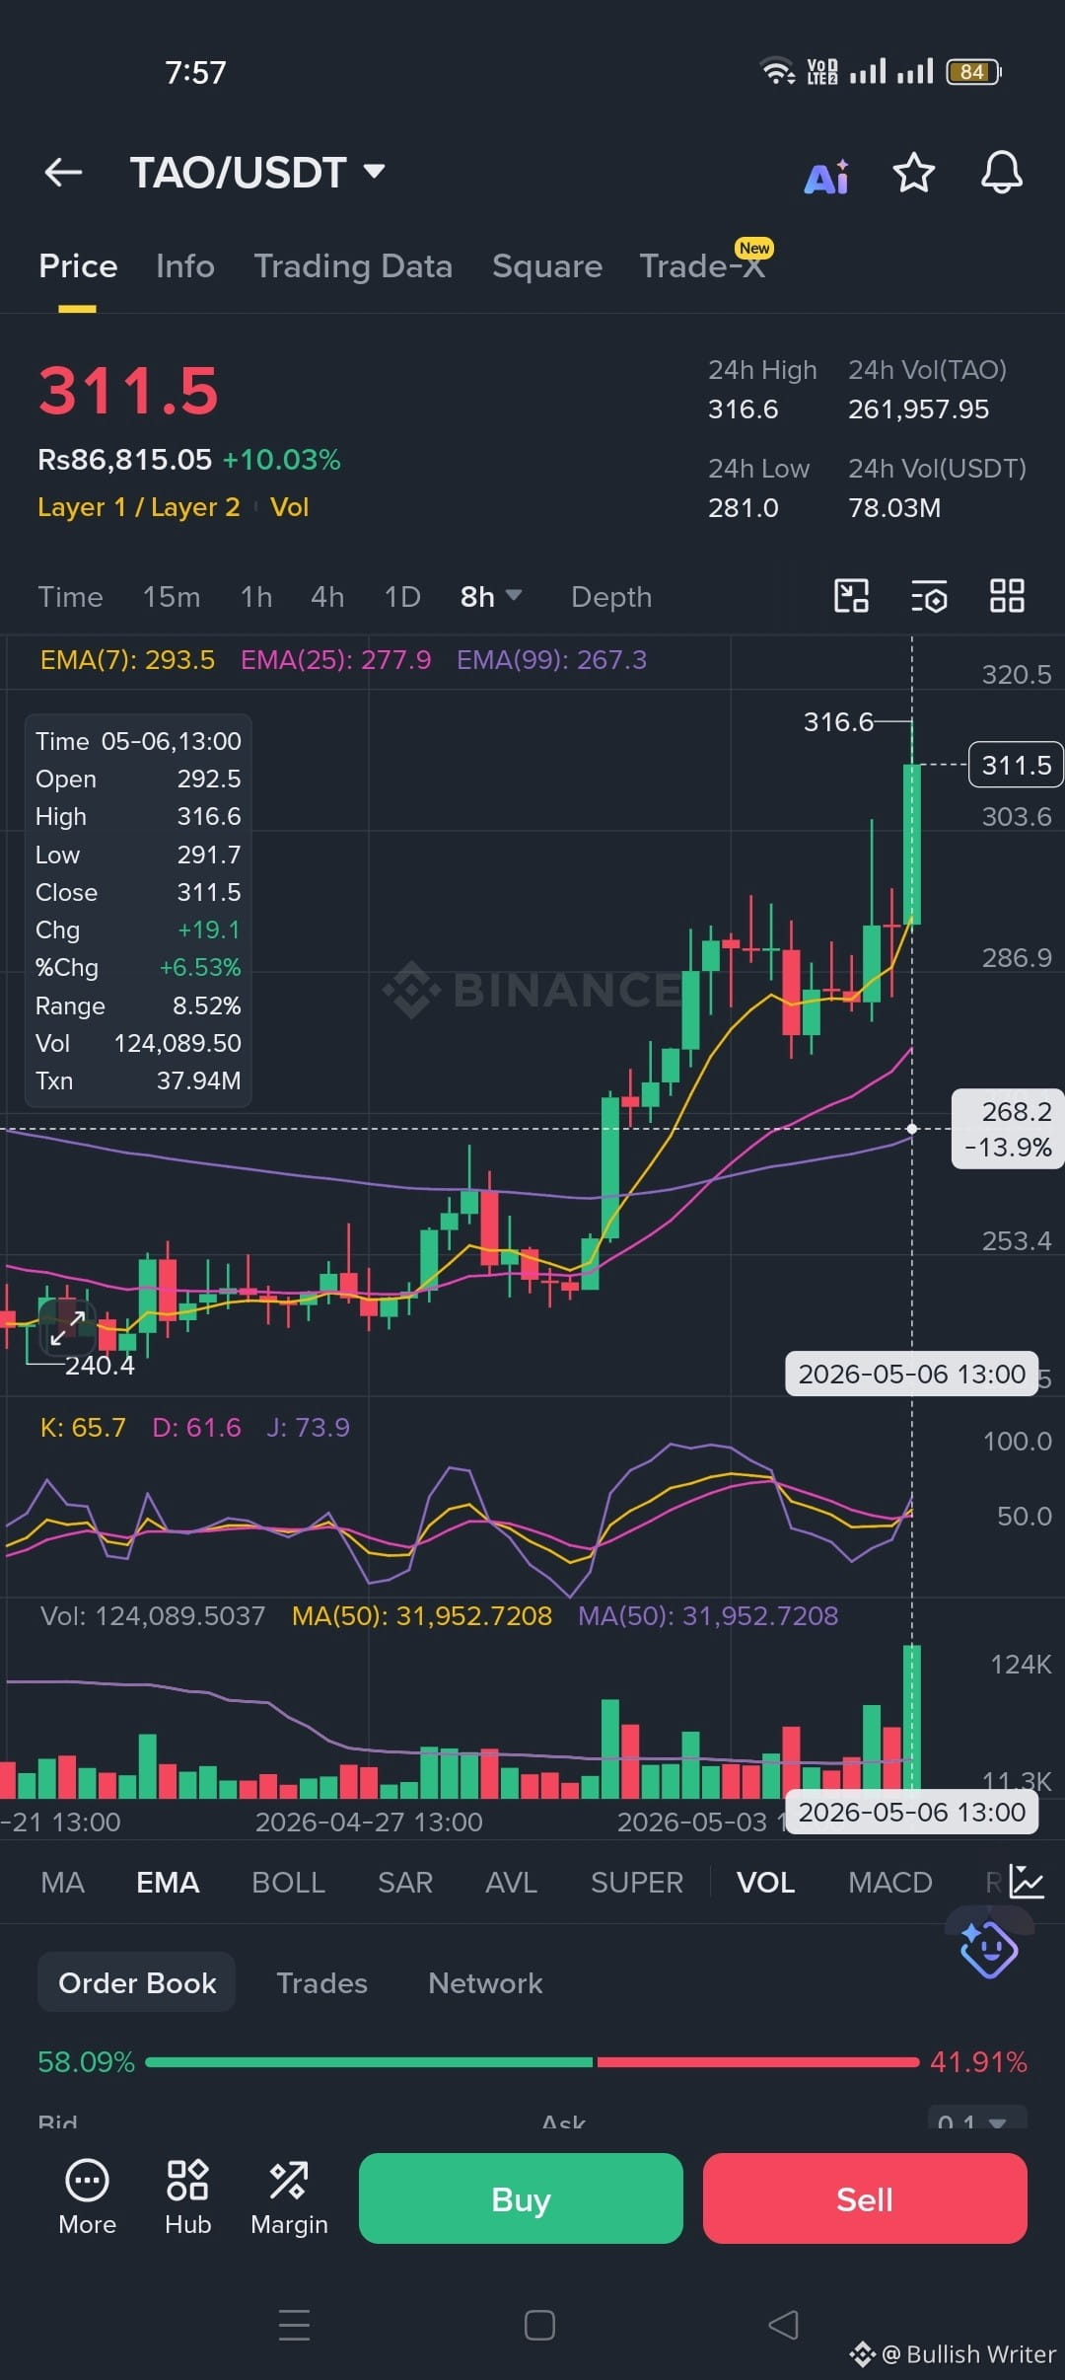Toggle the VOL sub-indicator
Image resolution: width=1065 pixels, height=2380 pixels.
[x=765, y=1882]
